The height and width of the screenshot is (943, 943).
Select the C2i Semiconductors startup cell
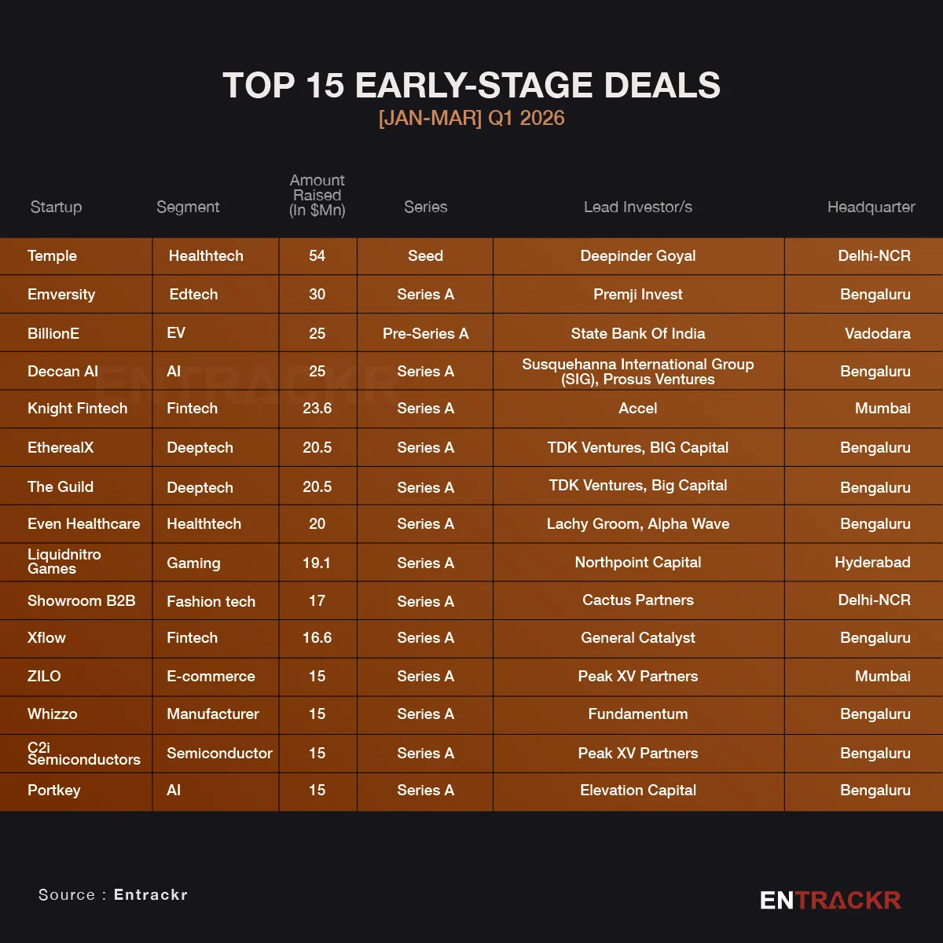point(83,753)
